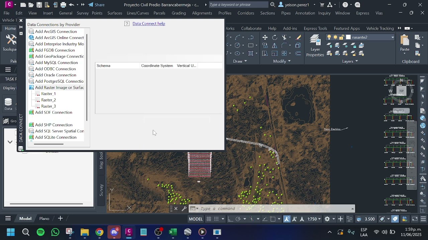Image resolution: width=428 pixels, height=240 pixels.
Task: Switch to the Vehicle Tracking ribbon tab
Action: coord(380,28)
